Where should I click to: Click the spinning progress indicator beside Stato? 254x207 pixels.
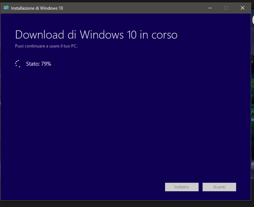[x=18, y=64]
